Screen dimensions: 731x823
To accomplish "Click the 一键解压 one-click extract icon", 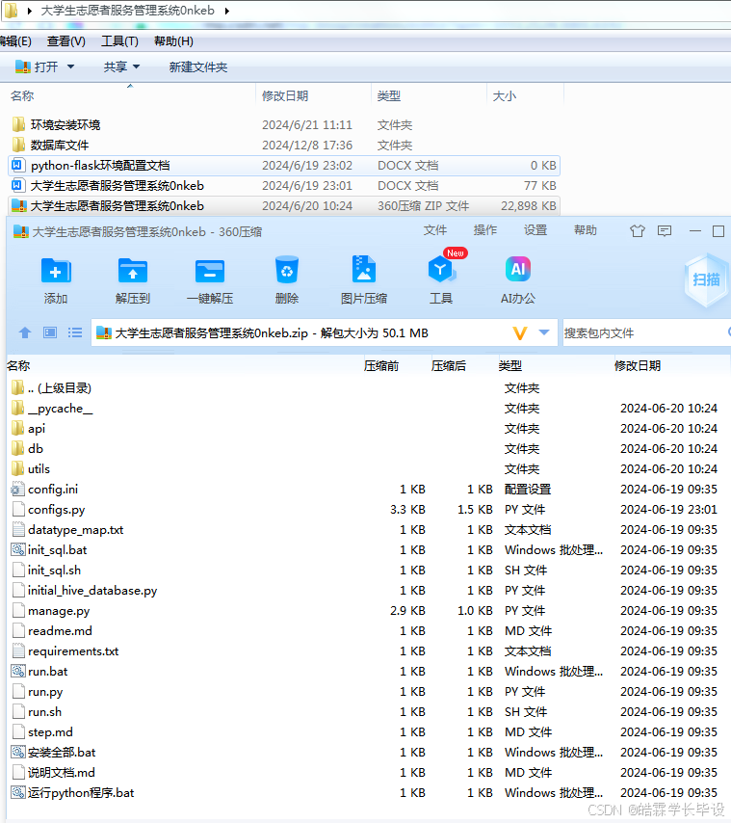I will tap(210, 272).
